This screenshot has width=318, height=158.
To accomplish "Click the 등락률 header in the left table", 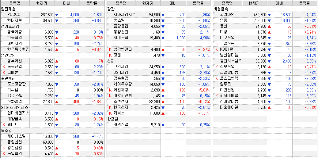I will click(x=92, y=3).
